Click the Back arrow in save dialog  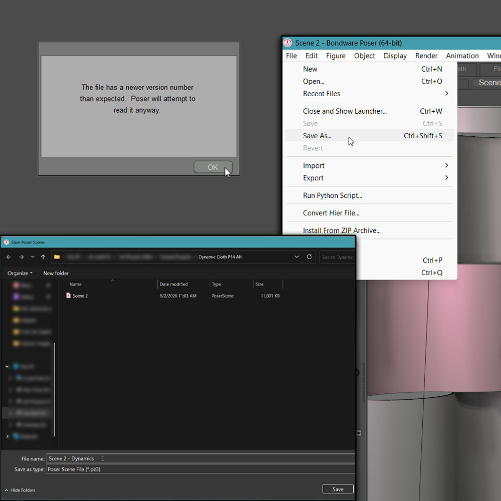(9, 257)
